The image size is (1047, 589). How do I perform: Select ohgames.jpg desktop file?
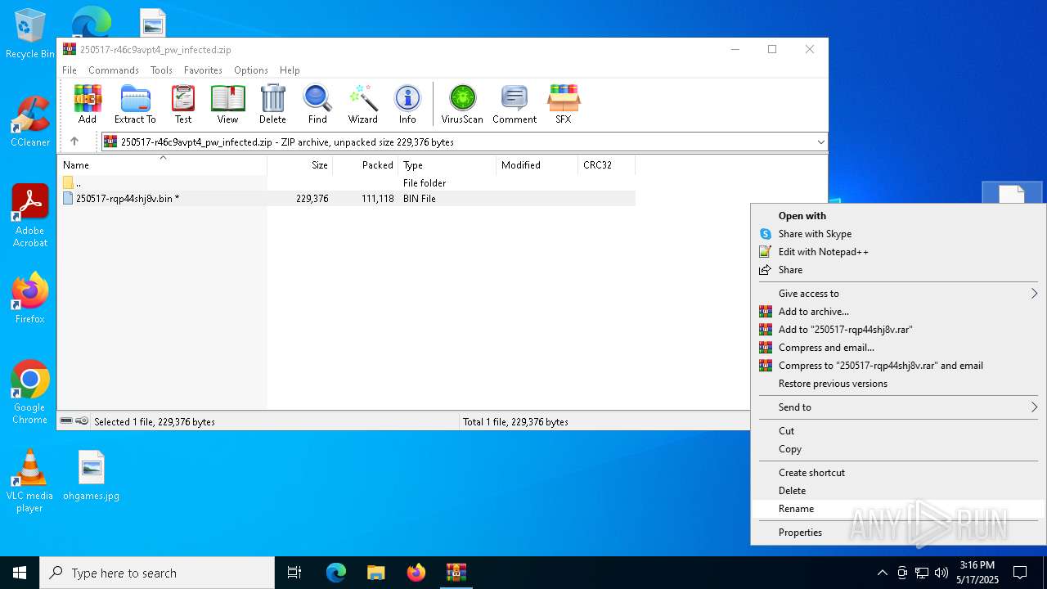point(92,475)
